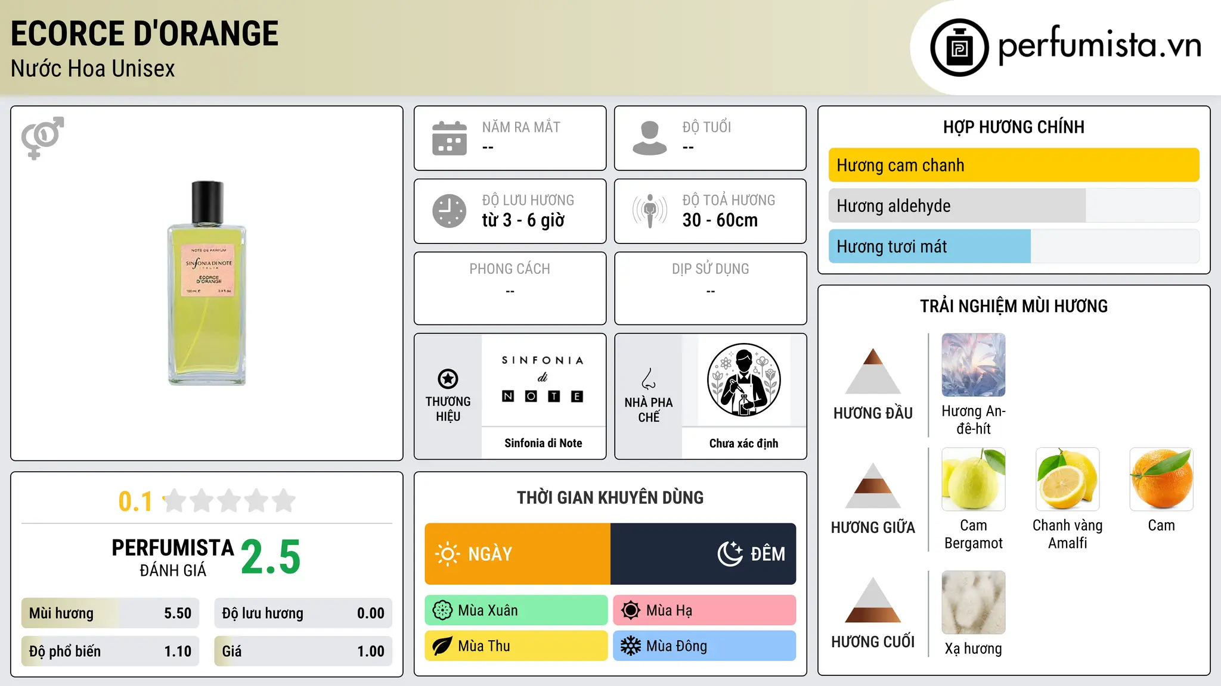The height and width of the screenshot is (686, 1221).
Task: Click the Chưa xác định perfumer text
Action: pyautogui.click(x=743, y=443)
